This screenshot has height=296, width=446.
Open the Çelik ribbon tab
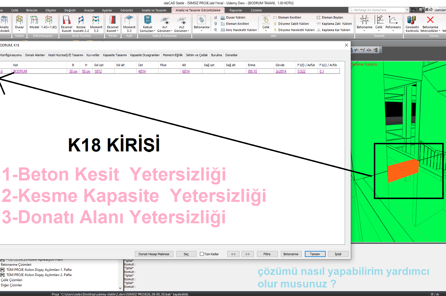(15, 10)
